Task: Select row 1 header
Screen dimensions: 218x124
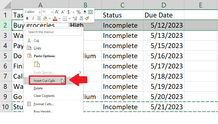Action: click(6, 15)
